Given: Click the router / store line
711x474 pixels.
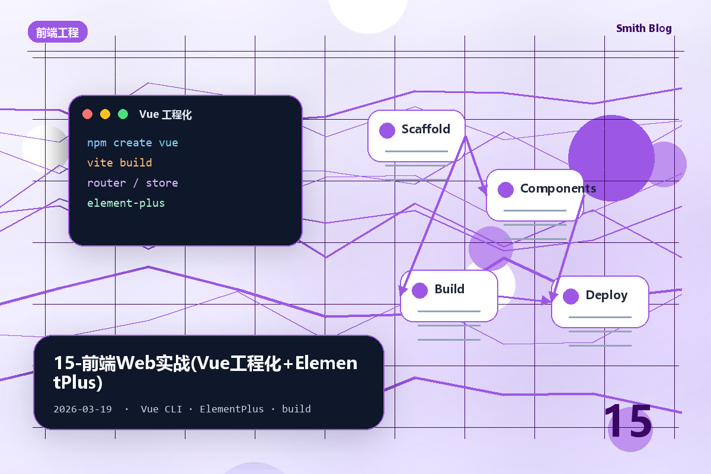Looking at the screenshot, I should click(133, 183).
